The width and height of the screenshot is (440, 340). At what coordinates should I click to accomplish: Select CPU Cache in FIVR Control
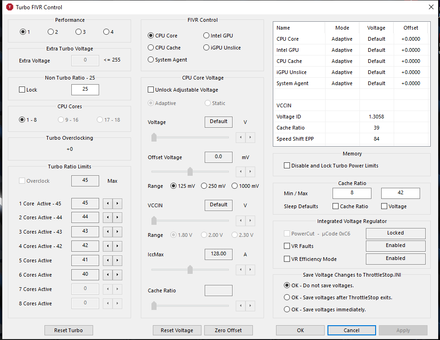coord(164,48)
